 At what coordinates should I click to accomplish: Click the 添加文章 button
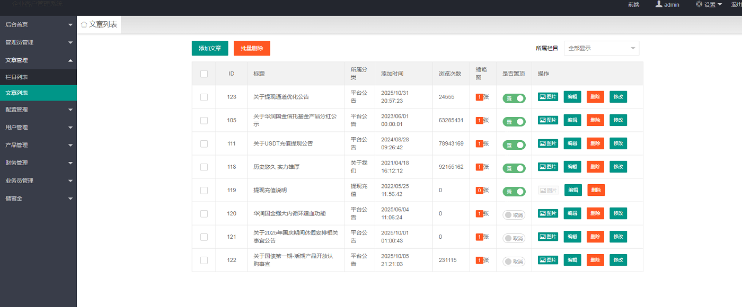209,48
